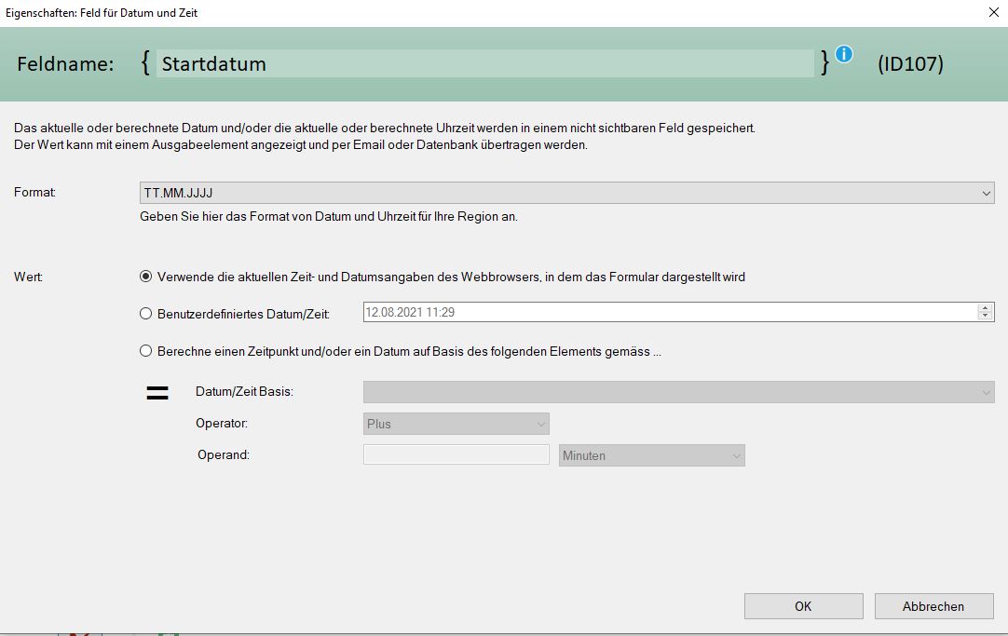Viewport: 1008px width, 636px height.
Task: Open the TT.MM.JJJJ format dropdown
Action: [x=565, y=193]
